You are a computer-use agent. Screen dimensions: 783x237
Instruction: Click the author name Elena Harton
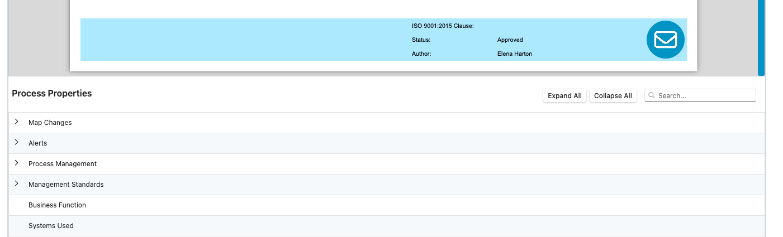click(x=515, y=54)
